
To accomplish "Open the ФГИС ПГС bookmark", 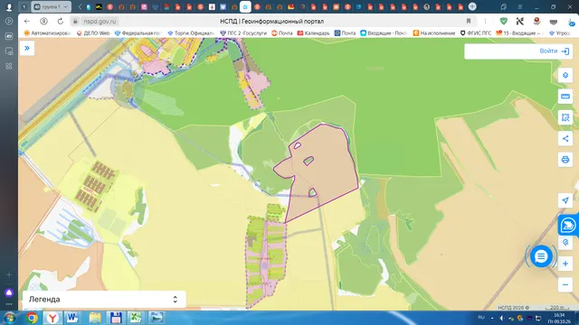I will click(x=476, y=33).
